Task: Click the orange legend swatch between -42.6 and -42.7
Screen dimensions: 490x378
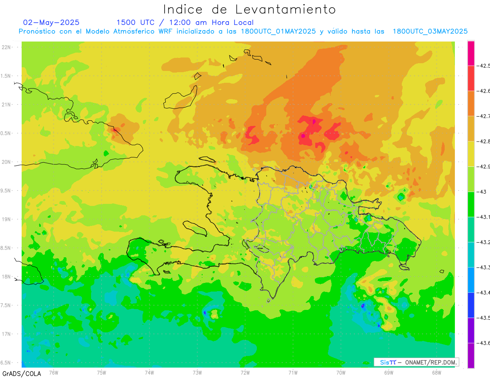Action: (471, 104)
